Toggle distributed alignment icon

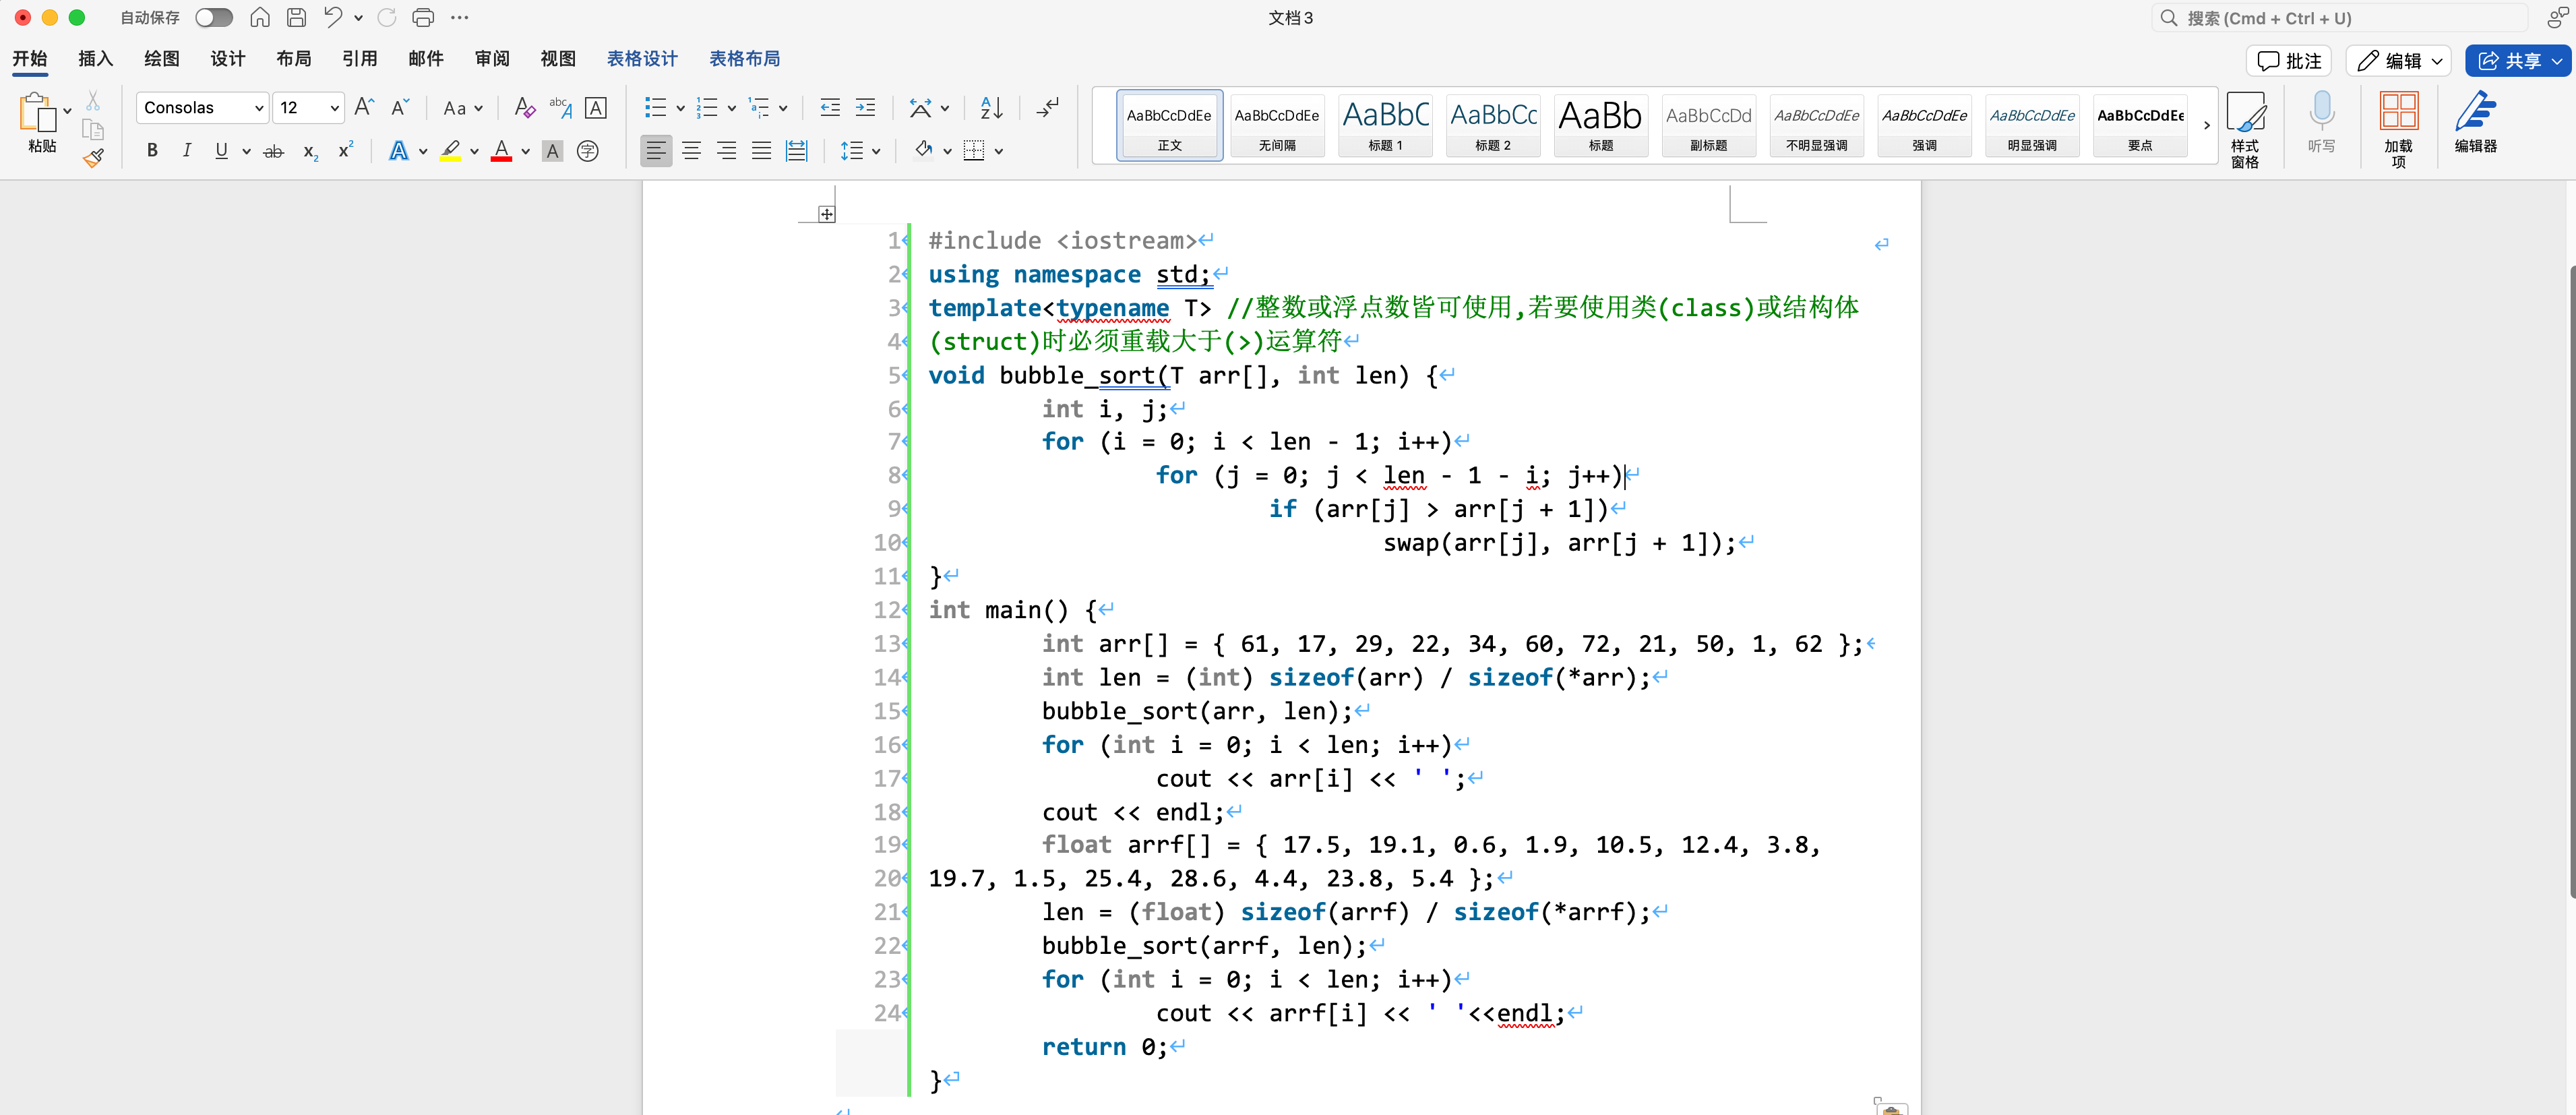[x=796, y=151]
